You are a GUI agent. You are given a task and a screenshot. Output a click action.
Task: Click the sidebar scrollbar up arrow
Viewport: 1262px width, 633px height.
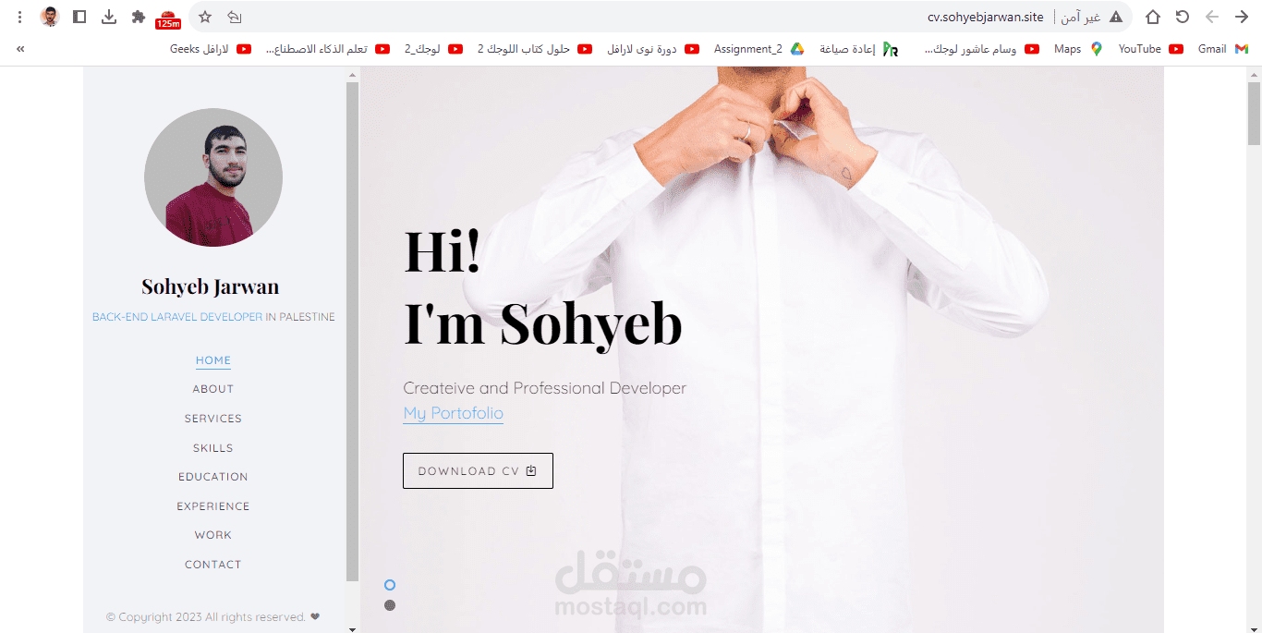tap(352, 73)
